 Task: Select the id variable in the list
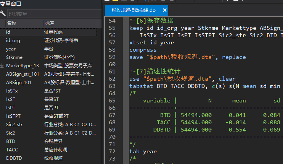[x=8, y=32]
